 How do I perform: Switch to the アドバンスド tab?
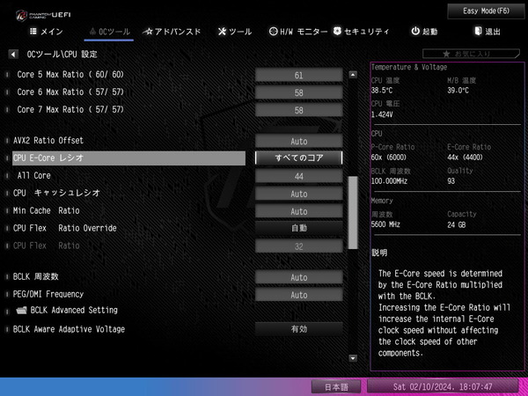(x=172, y=32)
